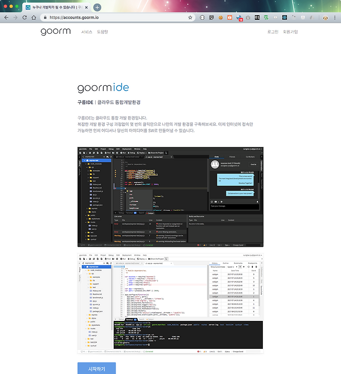Reload the goorm page
The height and width of the screenshot is (374, 341).
coord(25,18)
